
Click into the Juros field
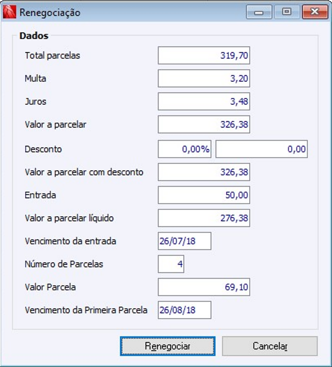(204, 102)
